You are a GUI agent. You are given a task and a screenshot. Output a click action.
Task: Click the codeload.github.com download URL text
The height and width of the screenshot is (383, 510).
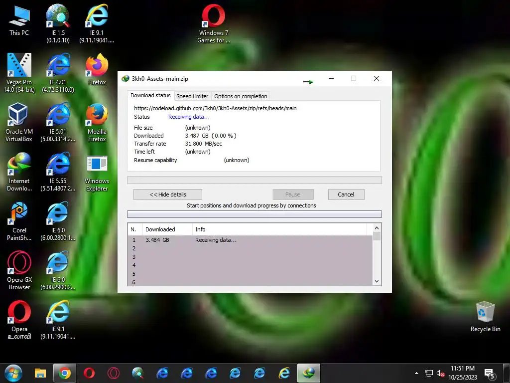tap(215, 108)
